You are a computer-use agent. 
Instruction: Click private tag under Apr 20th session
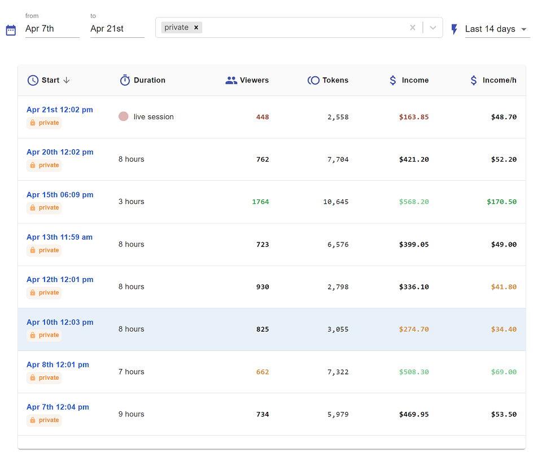pos(44,165)
